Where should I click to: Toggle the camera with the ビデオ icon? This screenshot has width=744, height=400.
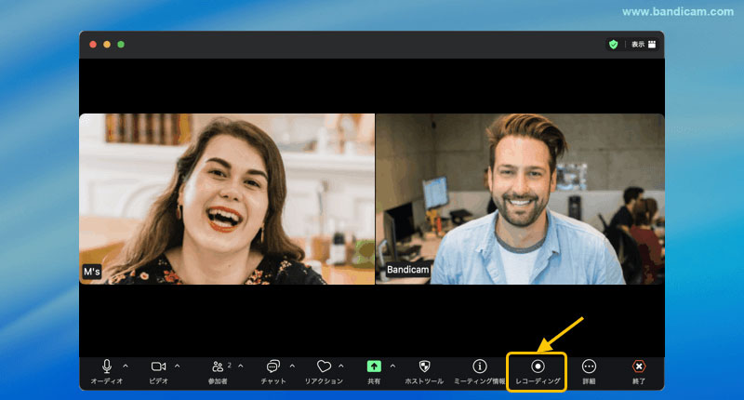pyautogui.click(x=158, y=367)
